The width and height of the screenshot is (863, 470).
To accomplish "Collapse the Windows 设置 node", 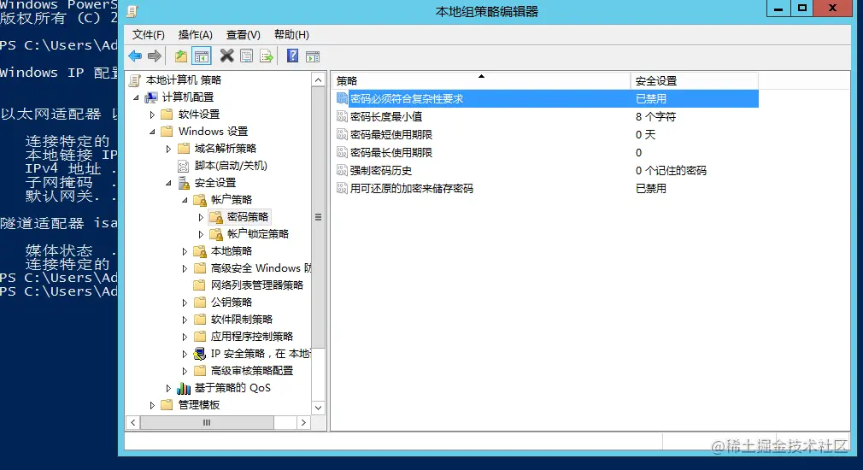I will (152, 132).
